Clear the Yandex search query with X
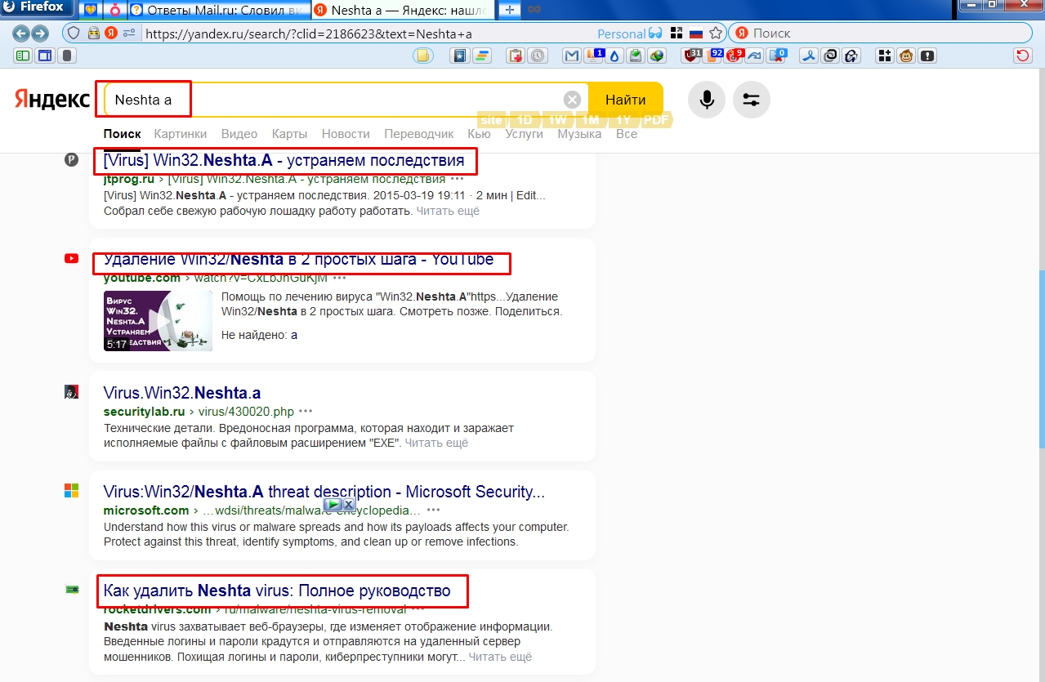Screen dimensions: 1045x682 (x=572, y=100)
